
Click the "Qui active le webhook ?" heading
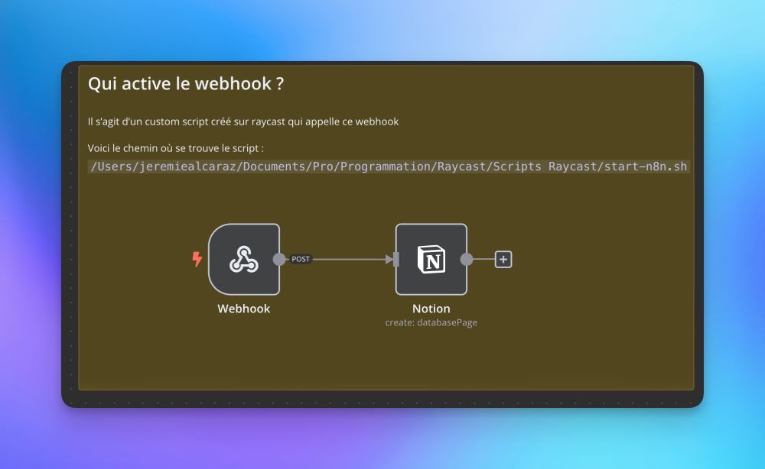(186, 84)
